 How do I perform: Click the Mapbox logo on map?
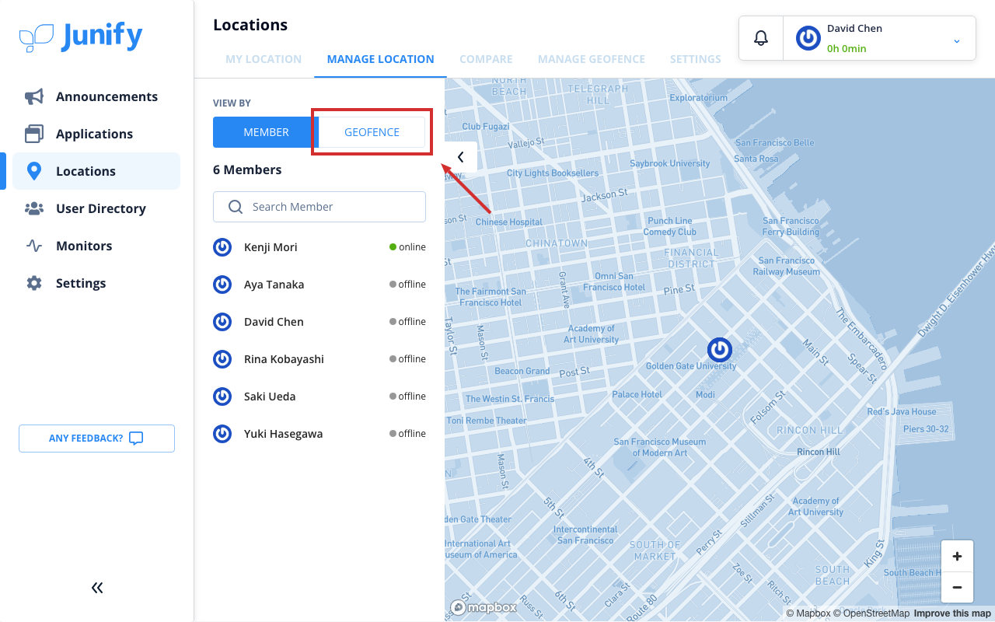point(484,607)
